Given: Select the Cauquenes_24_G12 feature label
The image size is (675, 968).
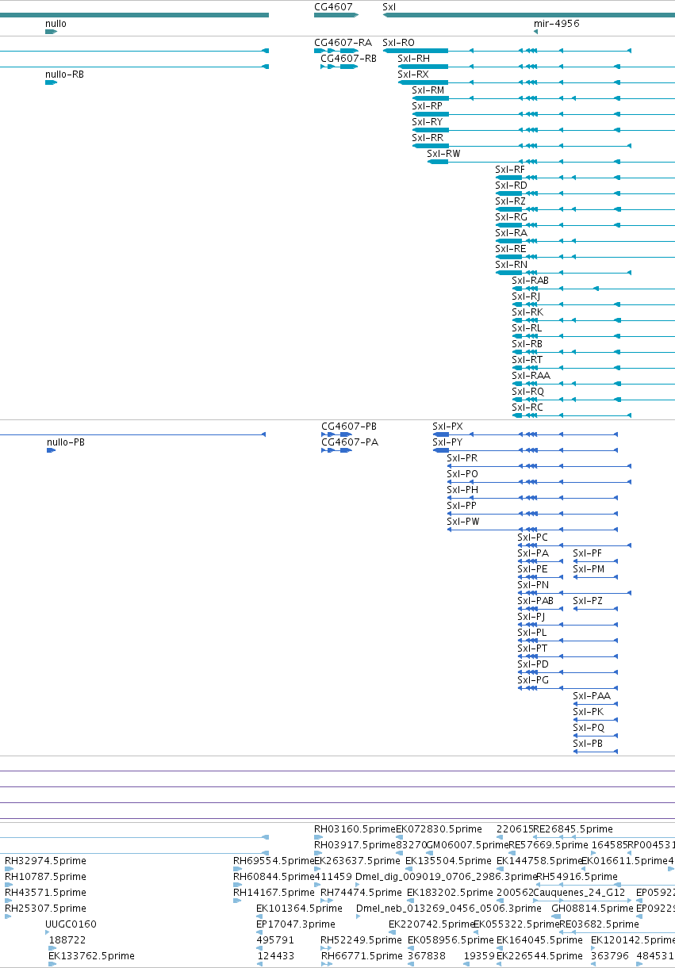Looking at the screenshot, I should (x=578, y=893).
